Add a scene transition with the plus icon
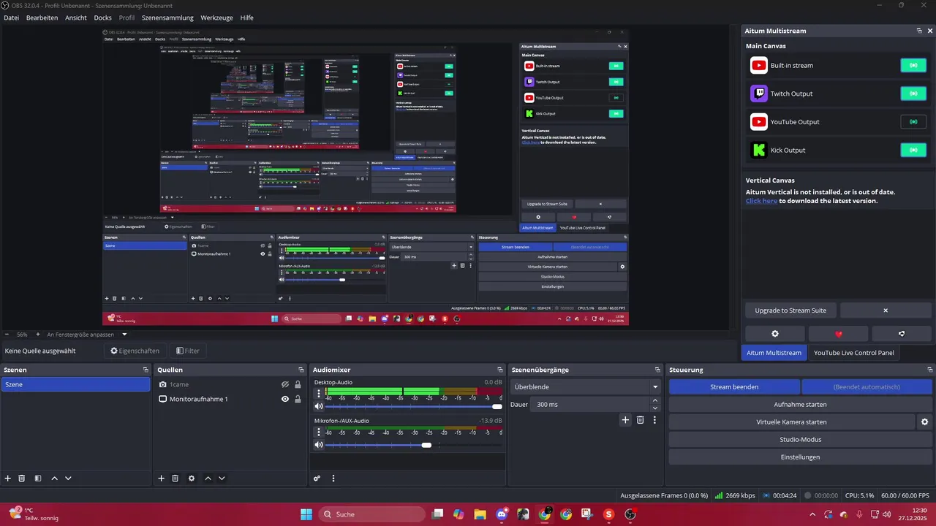936x526 pixels. pos(625,420)
